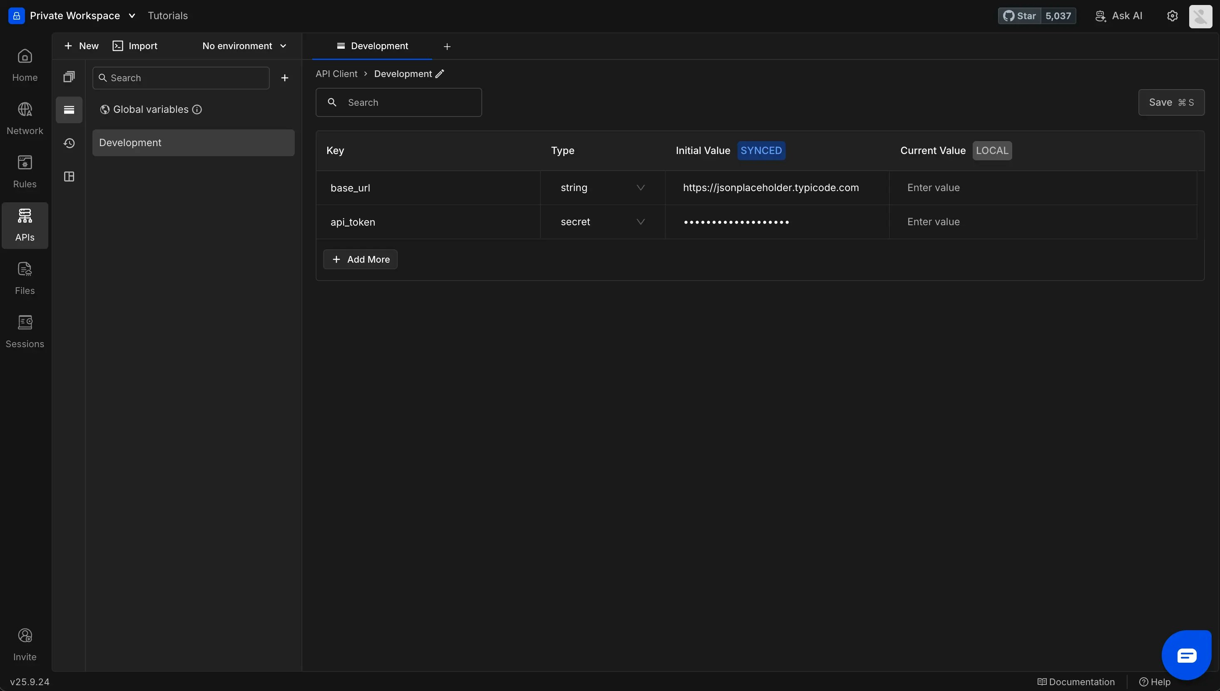
Task: Open the Collections icon in secondary sidebar
Action: [69, 77]
